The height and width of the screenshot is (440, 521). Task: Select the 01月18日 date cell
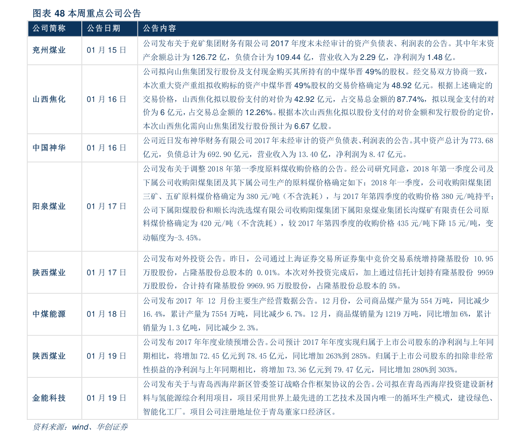click(106, 314)
